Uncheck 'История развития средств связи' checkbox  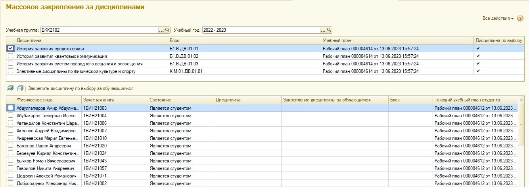click(11, 48)
